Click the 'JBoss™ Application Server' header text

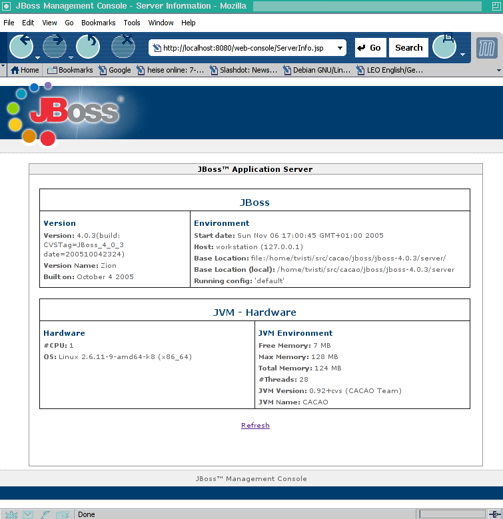tap(255, 169)
